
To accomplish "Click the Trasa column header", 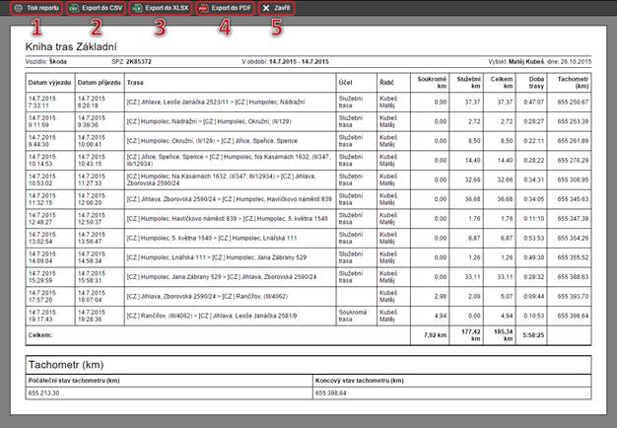I will tap(135, 83).
